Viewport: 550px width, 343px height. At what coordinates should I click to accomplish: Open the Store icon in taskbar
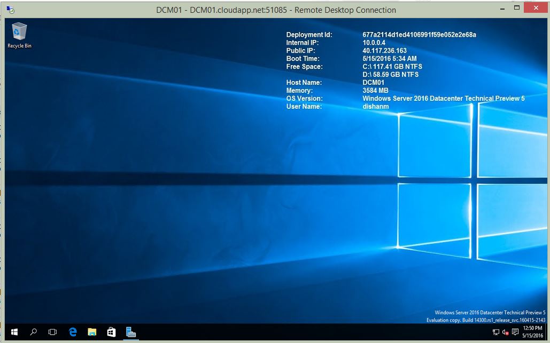click(x=112, y=332)
